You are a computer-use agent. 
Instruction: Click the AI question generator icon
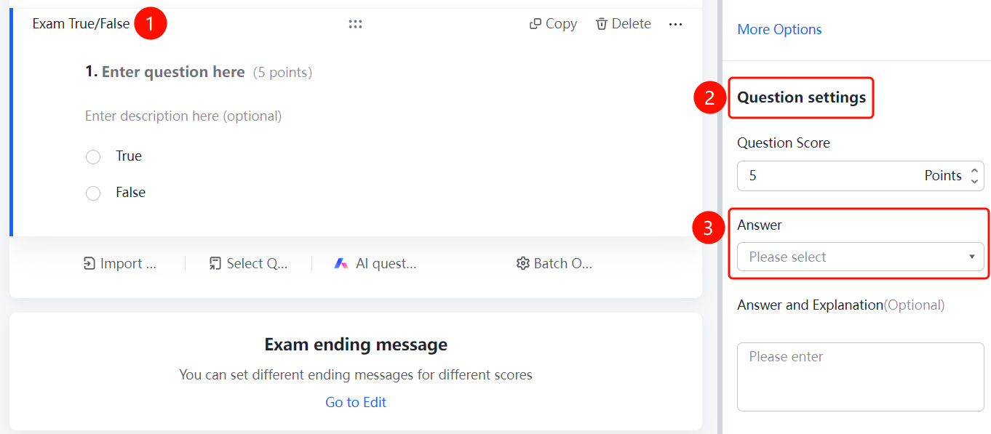point(341,263)
